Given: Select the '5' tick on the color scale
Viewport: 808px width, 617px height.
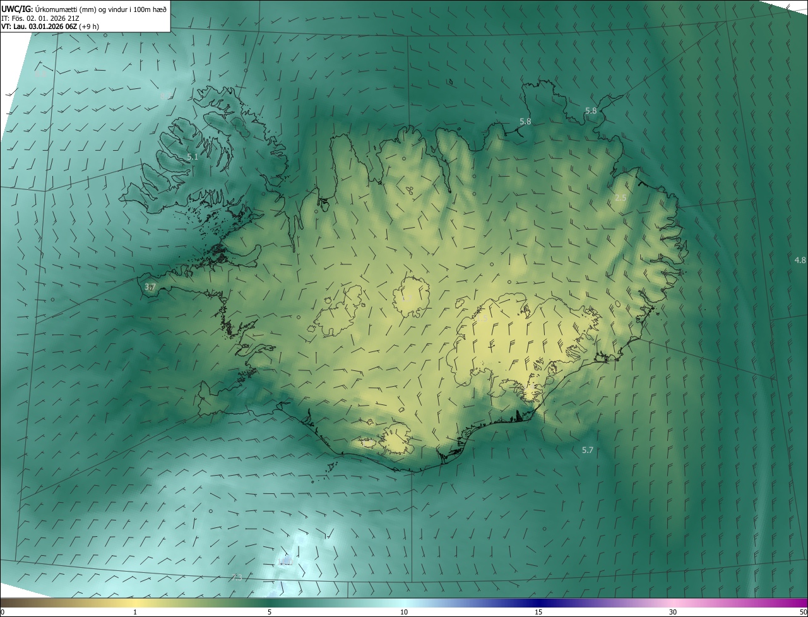Looking at the screenshot, I should point(270,612).
